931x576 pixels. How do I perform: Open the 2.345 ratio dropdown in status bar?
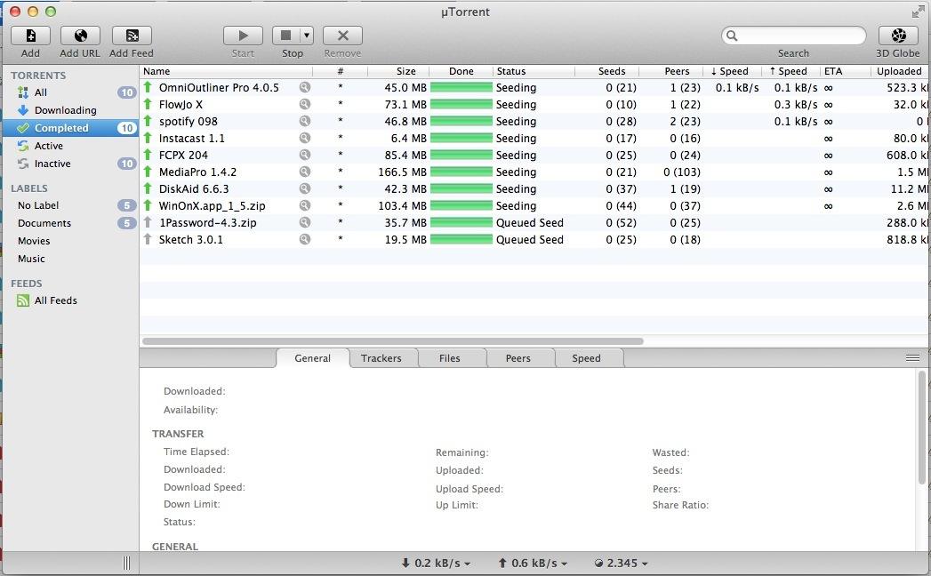coord(621,563)
